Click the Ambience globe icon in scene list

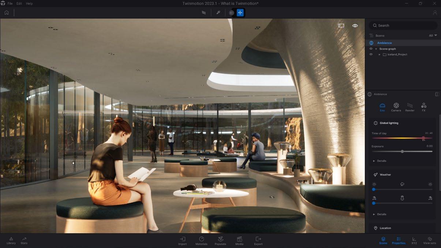point(371,43)
